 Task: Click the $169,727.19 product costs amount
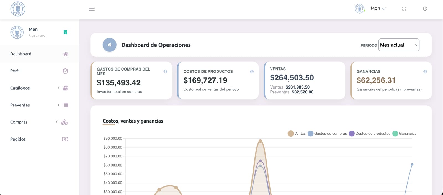tap(205, 80)
